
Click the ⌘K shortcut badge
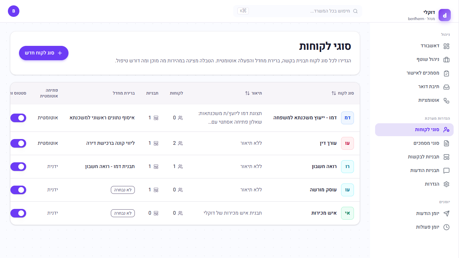coord(243,11)
